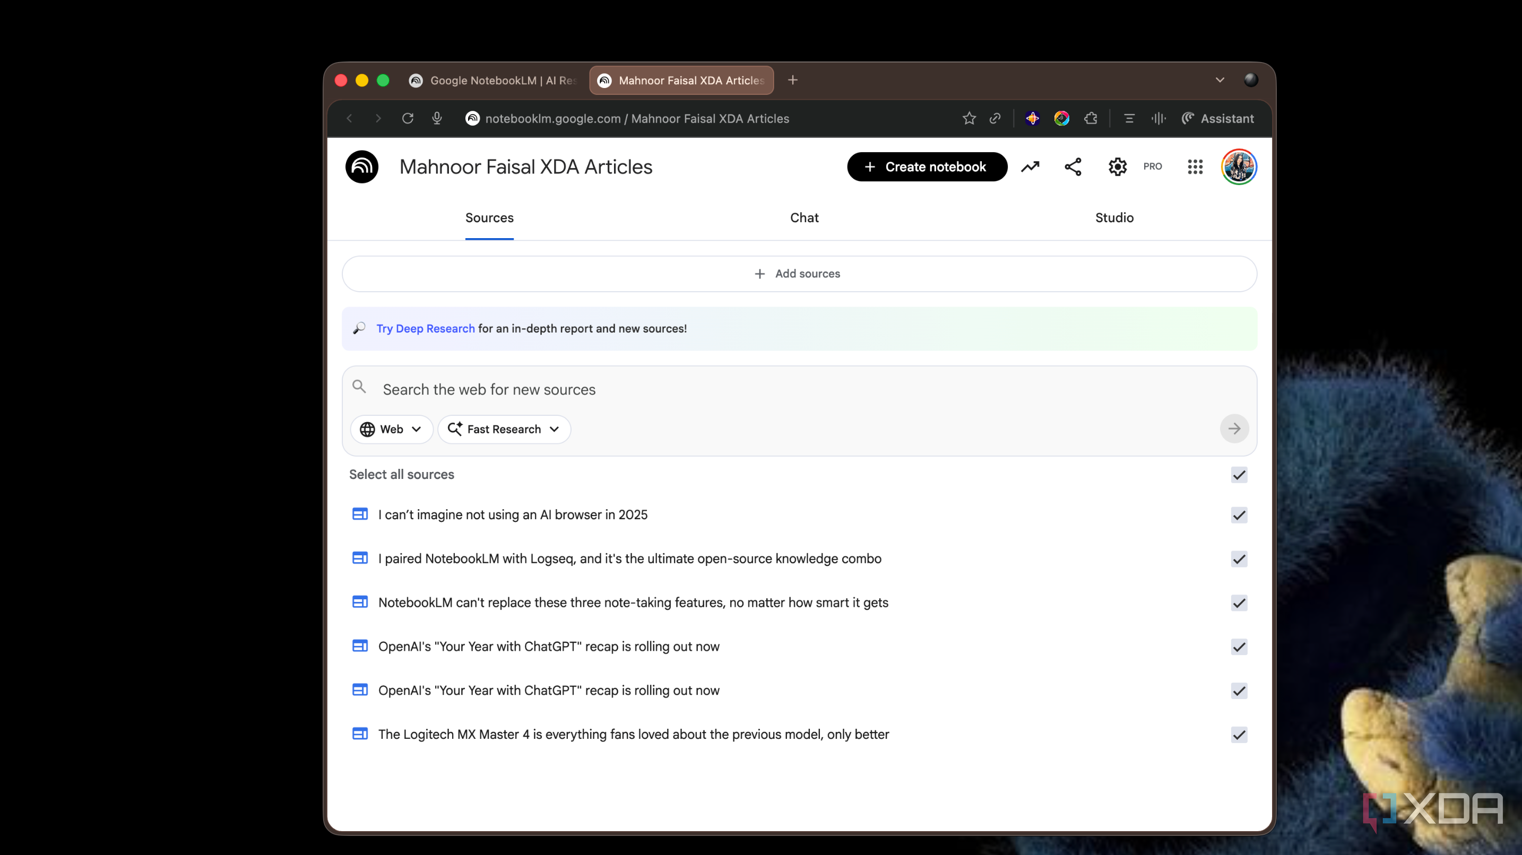The image size is (1522, 855).
Task: Copy the page link with the chain icon
Action: point(995,119)
